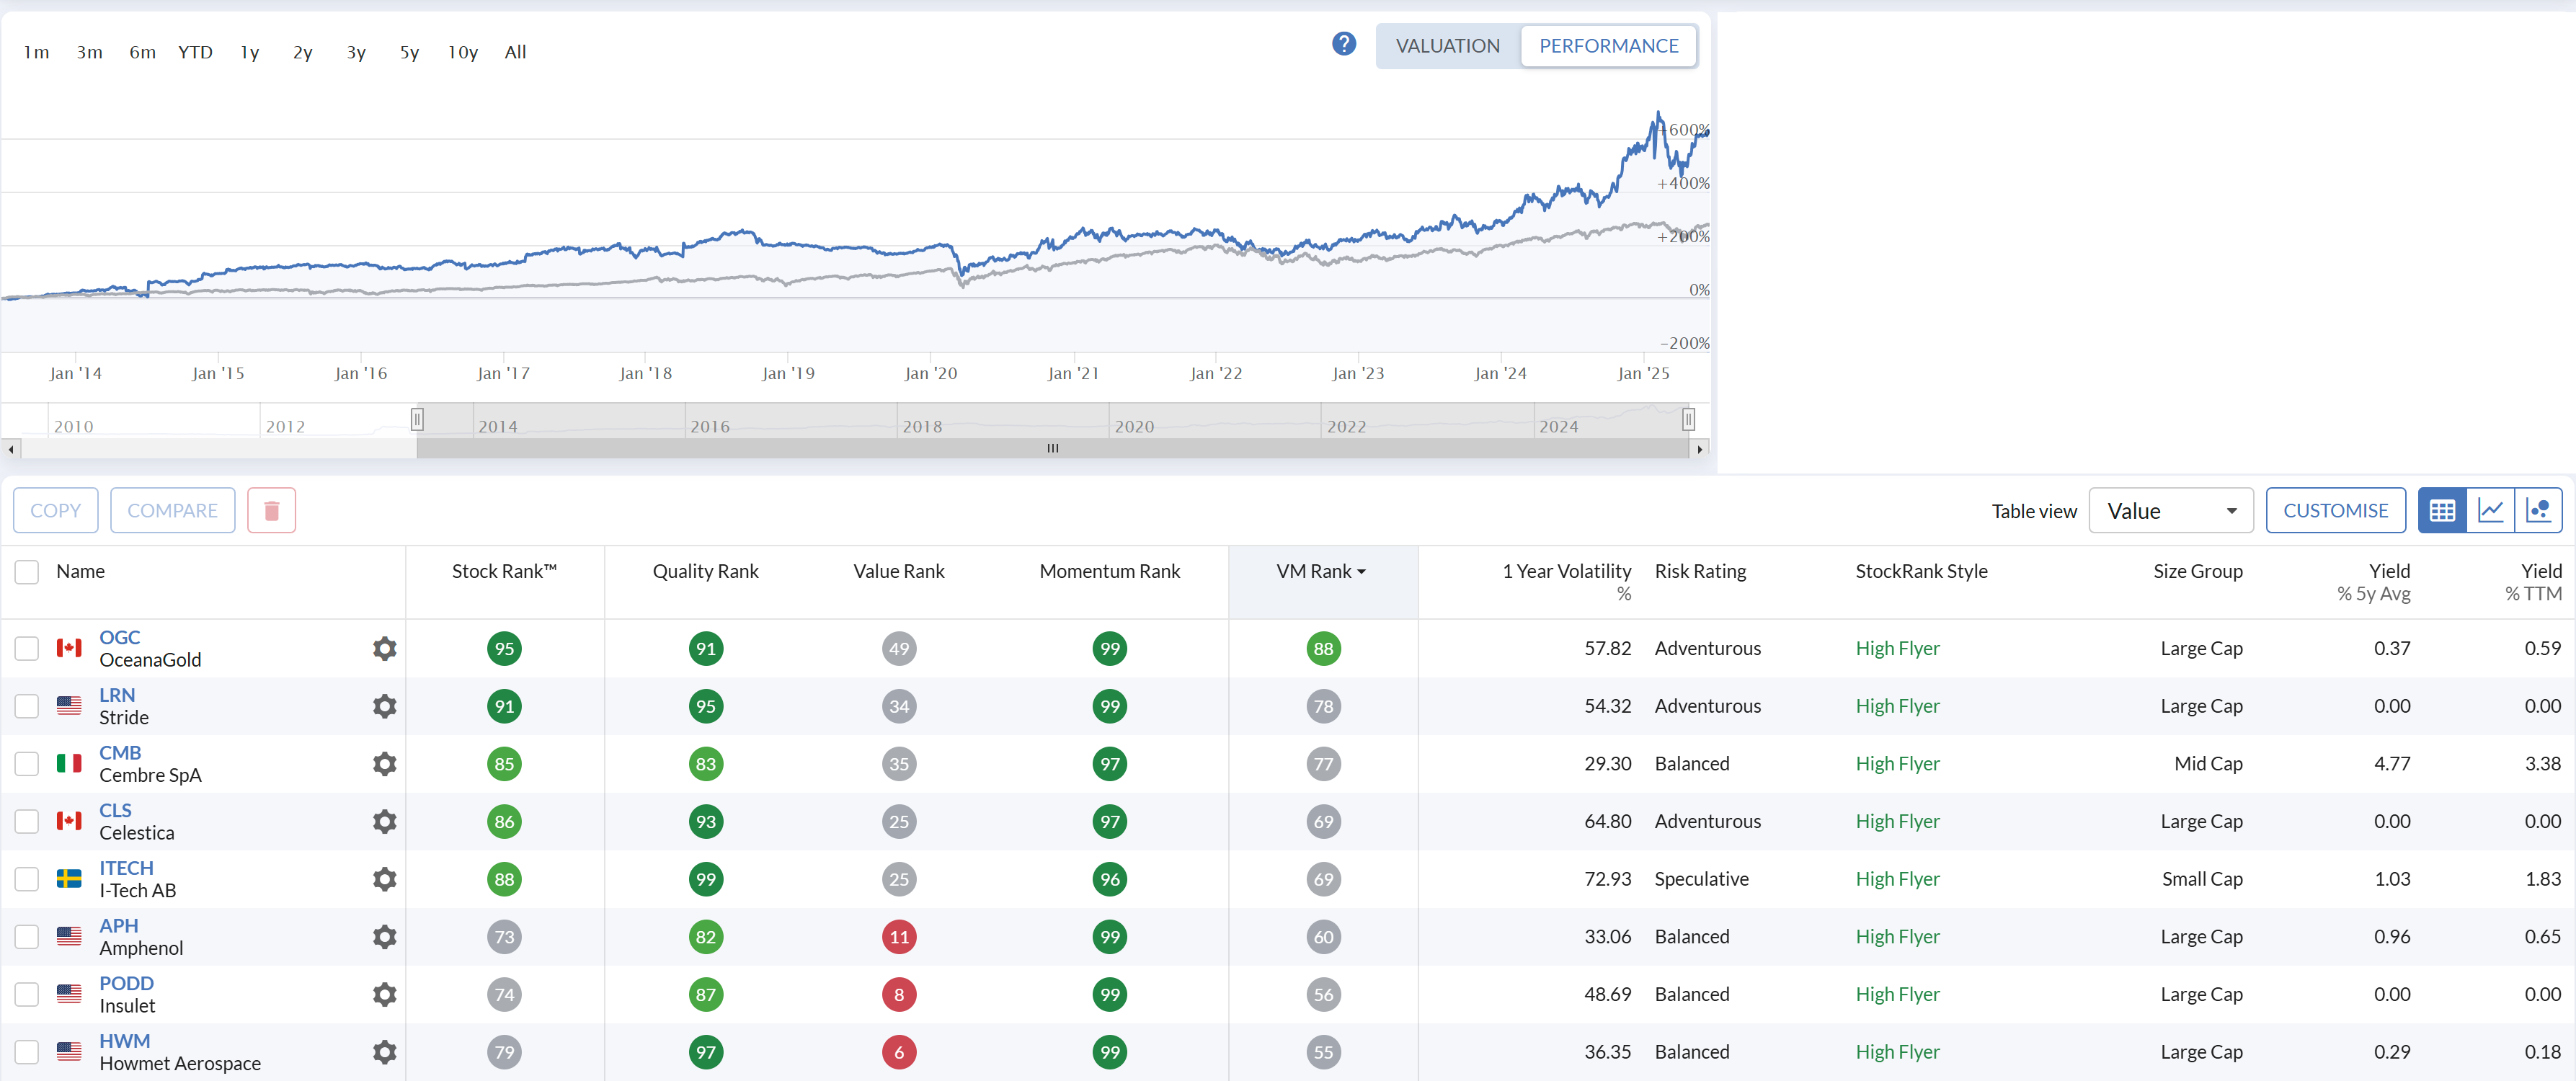
Task: Grab the left chart range navigator handle
Action: (x=418, y=420)
